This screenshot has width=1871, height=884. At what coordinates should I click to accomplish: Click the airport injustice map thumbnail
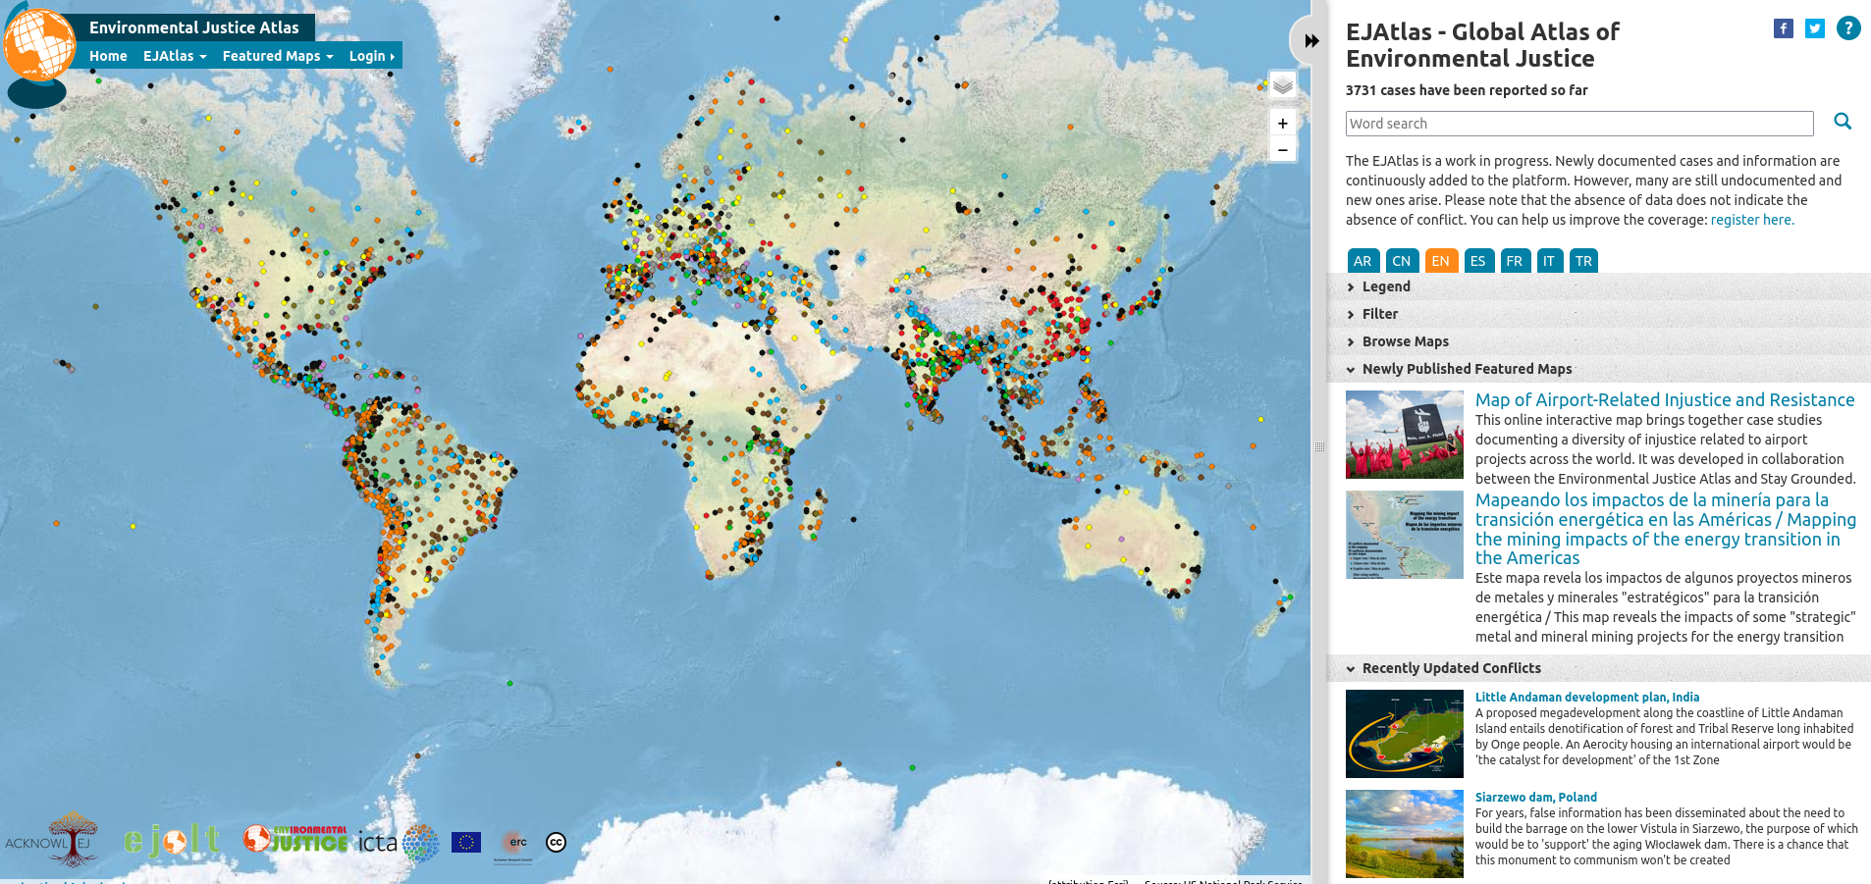[1405, 435]
